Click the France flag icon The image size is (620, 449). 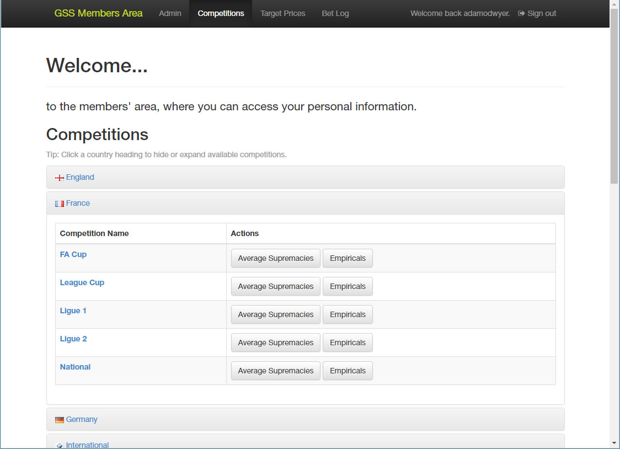60,204
